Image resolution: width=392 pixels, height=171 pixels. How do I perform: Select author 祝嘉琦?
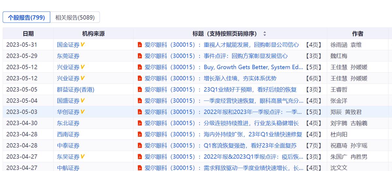339,145
